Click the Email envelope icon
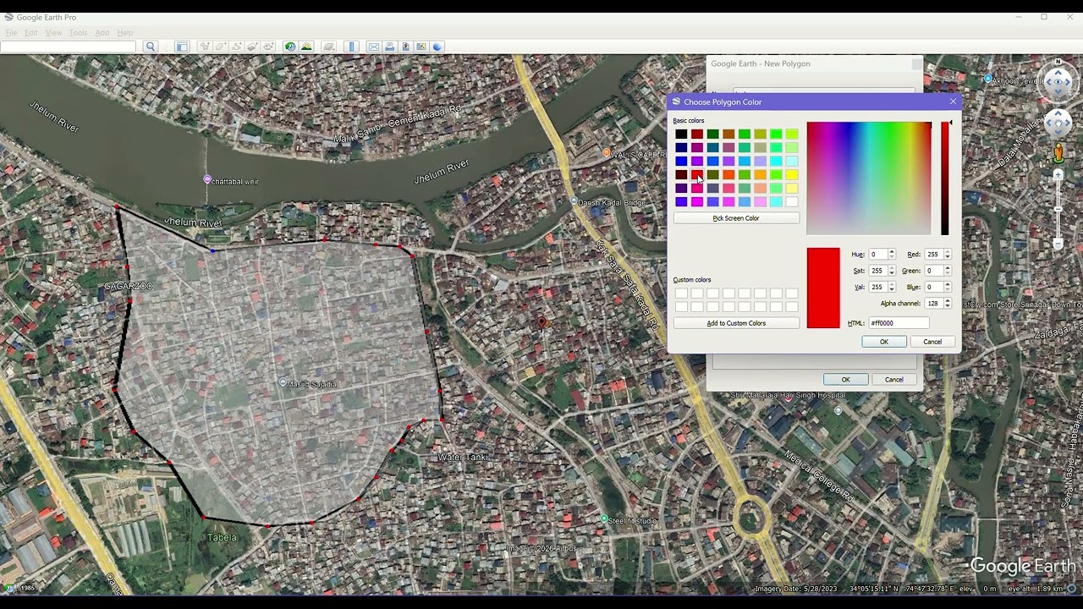 pyautogui.click(x=374, y=47)
